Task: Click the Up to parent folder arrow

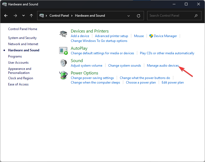Action: [31, 16]
